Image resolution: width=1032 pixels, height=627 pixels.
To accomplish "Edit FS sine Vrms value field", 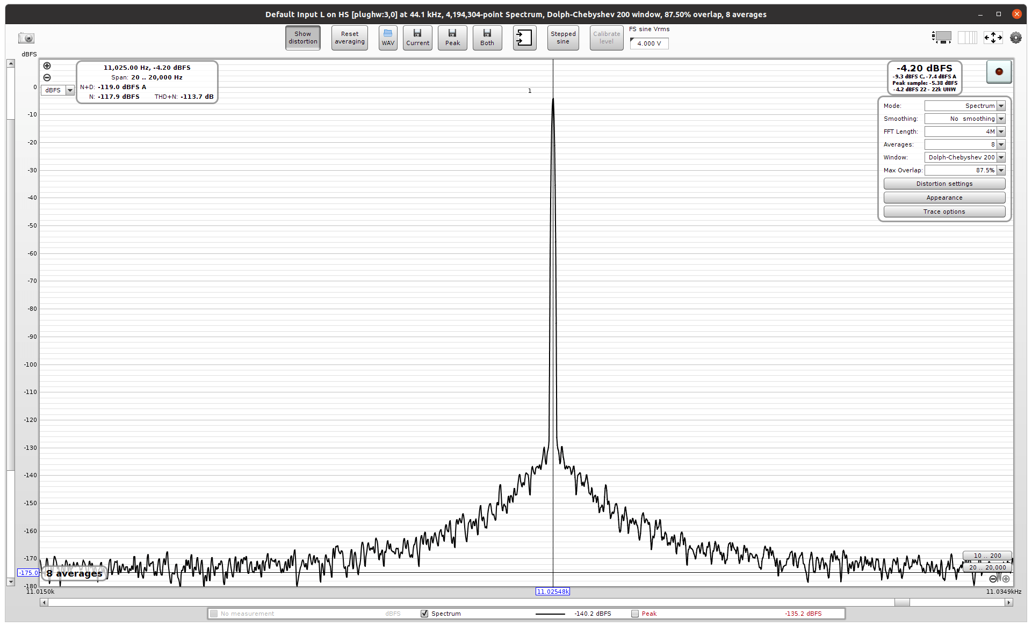I will [649, 43].
